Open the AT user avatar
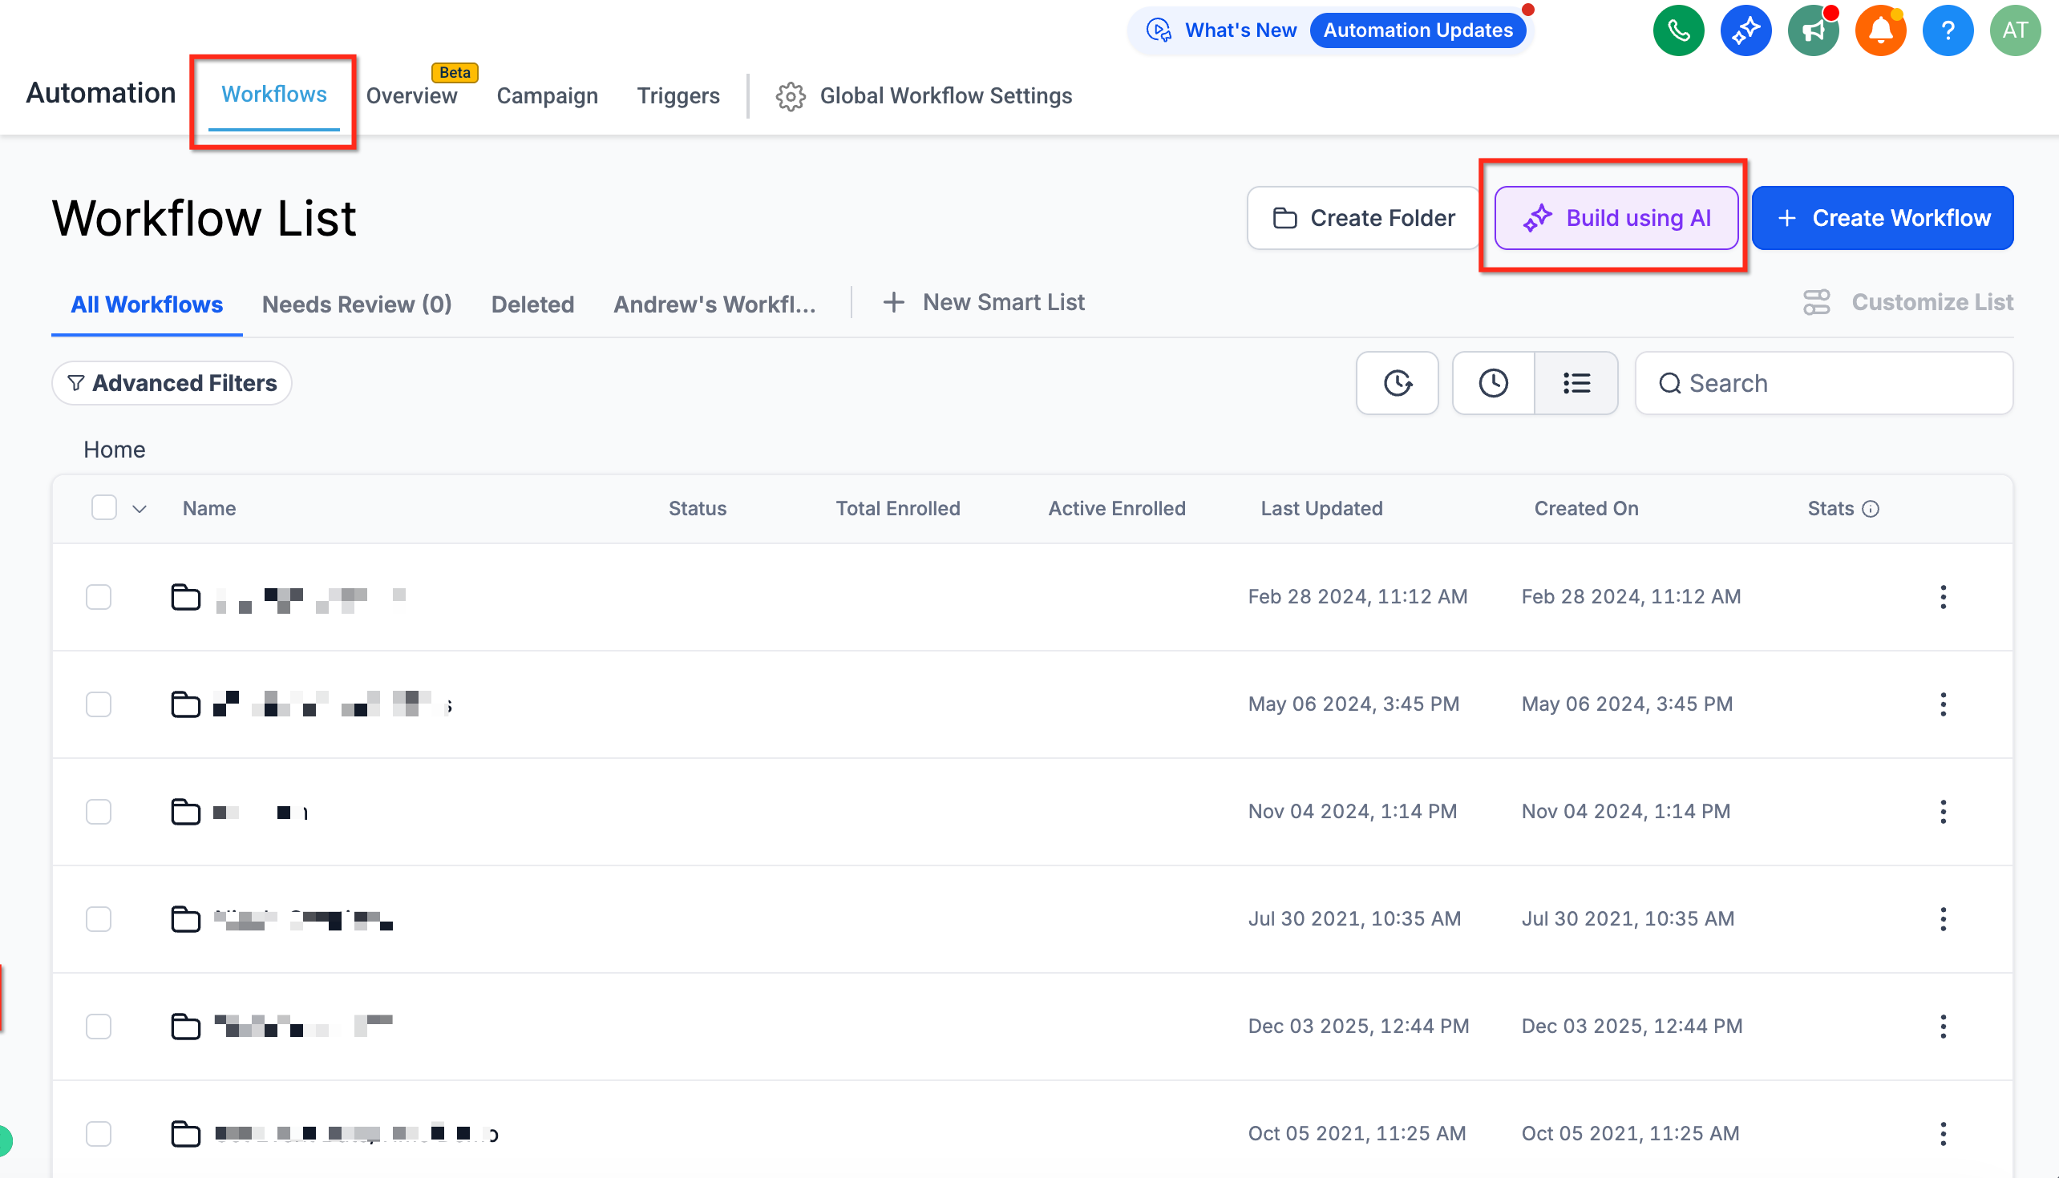 [x=2014, y=30]
